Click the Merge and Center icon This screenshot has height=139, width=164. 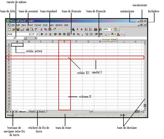[68, 34]
